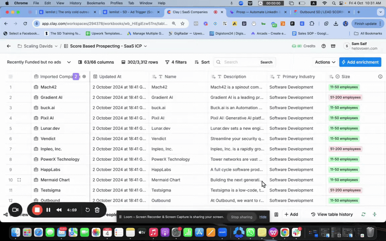The image size is (386, 241).
Task: Click the info icon on Size column
Action: 380,76
